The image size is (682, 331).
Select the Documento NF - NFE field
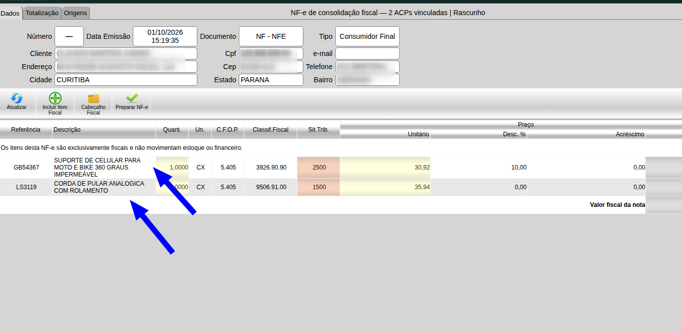pos(271,36)
